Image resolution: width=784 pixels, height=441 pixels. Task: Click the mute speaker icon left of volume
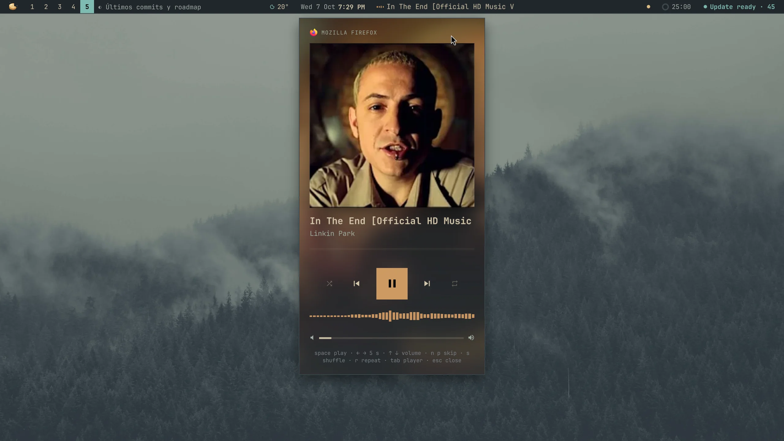[312, 338]
